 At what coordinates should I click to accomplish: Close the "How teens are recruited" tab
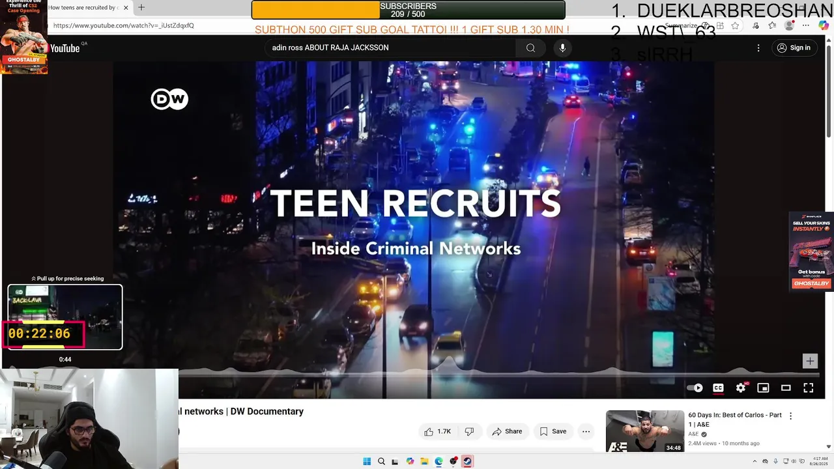(126, 8)
